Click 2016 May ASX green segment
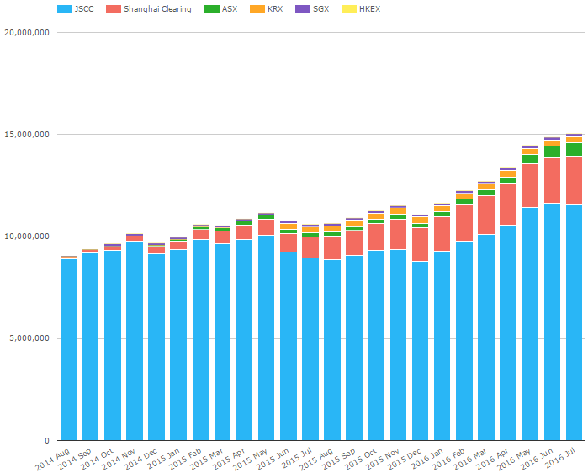 pos(530,159)
